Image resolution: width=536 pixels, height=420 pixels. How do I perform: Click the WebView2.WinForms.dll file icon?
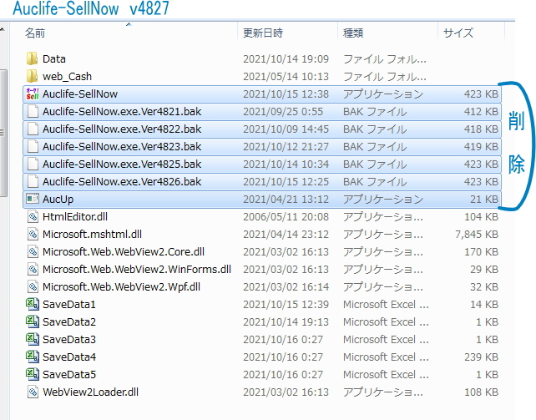tap(33, 270)
